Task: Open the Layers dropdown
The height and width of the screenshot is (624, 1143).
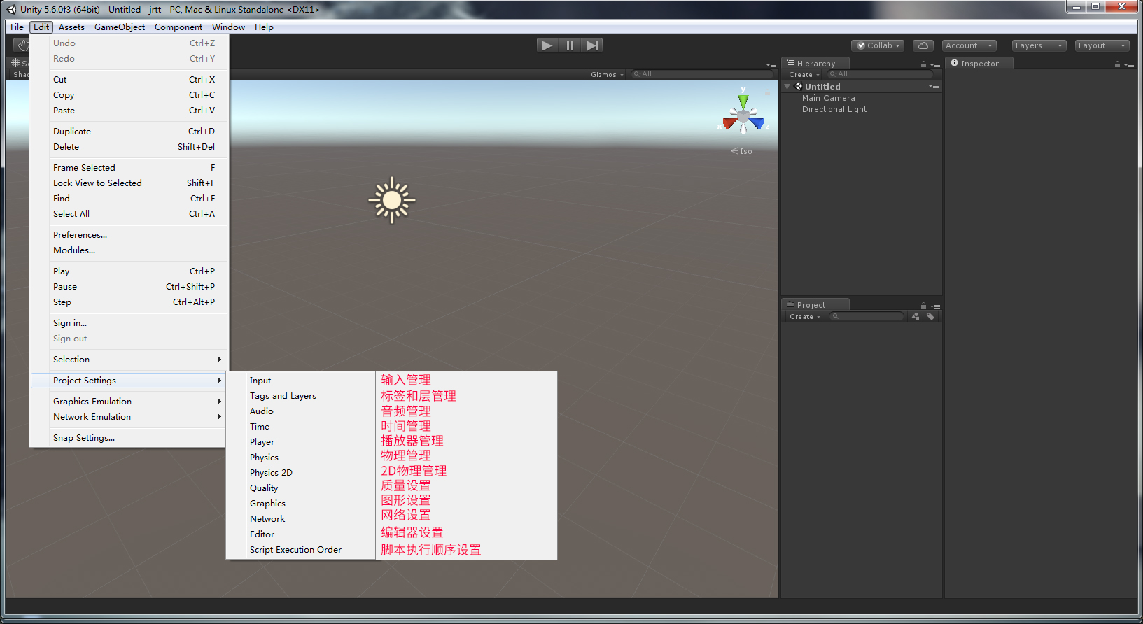Action: [x=1039, y=45]
